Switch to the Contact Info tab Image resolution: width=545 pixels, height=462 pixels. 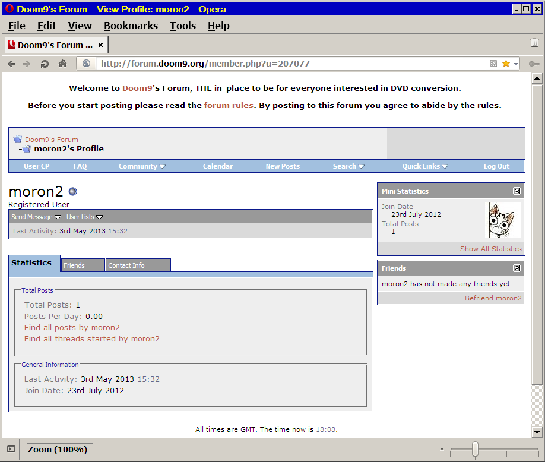(138, 265)
